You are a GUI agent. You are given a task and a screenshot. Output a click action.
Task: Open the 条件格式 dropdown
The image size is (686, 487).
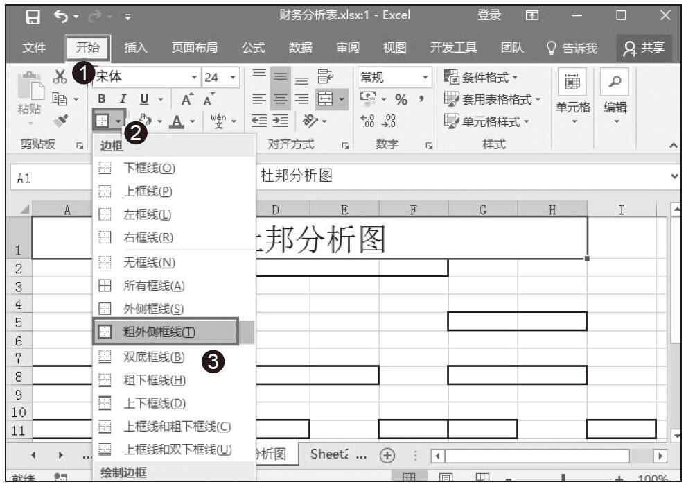[x=485, y=76]
